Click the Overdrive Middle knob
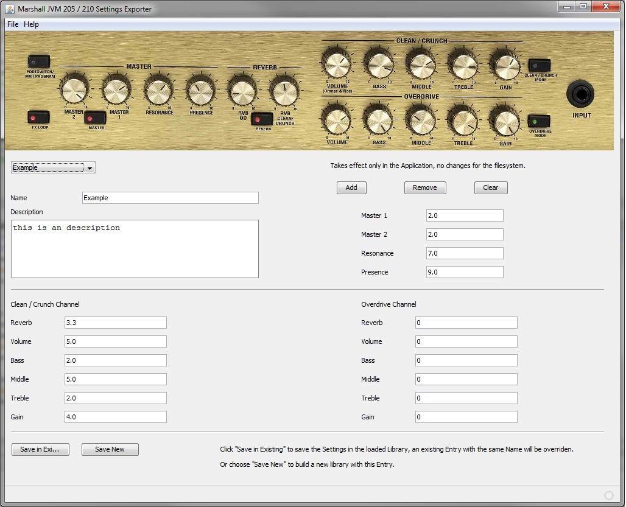 (421, 121)
